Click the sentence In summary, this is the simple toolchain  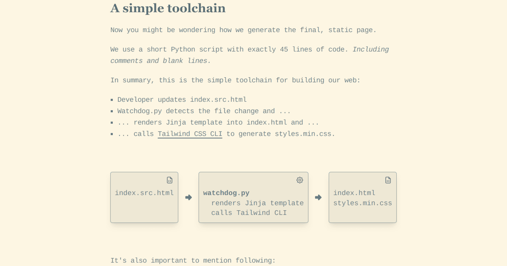(x=235, y=80)
